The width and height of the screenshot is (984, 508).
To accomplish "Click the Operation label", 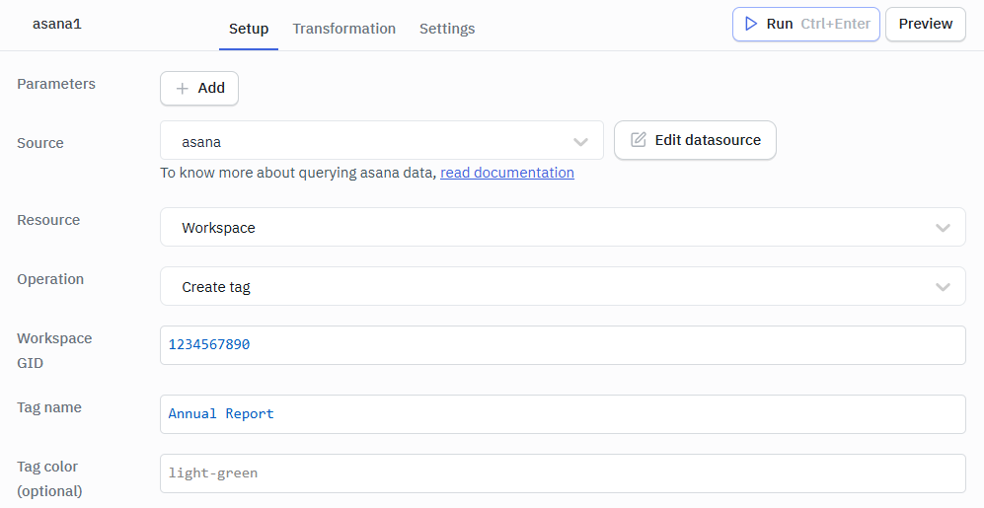I will coord(50,279).
